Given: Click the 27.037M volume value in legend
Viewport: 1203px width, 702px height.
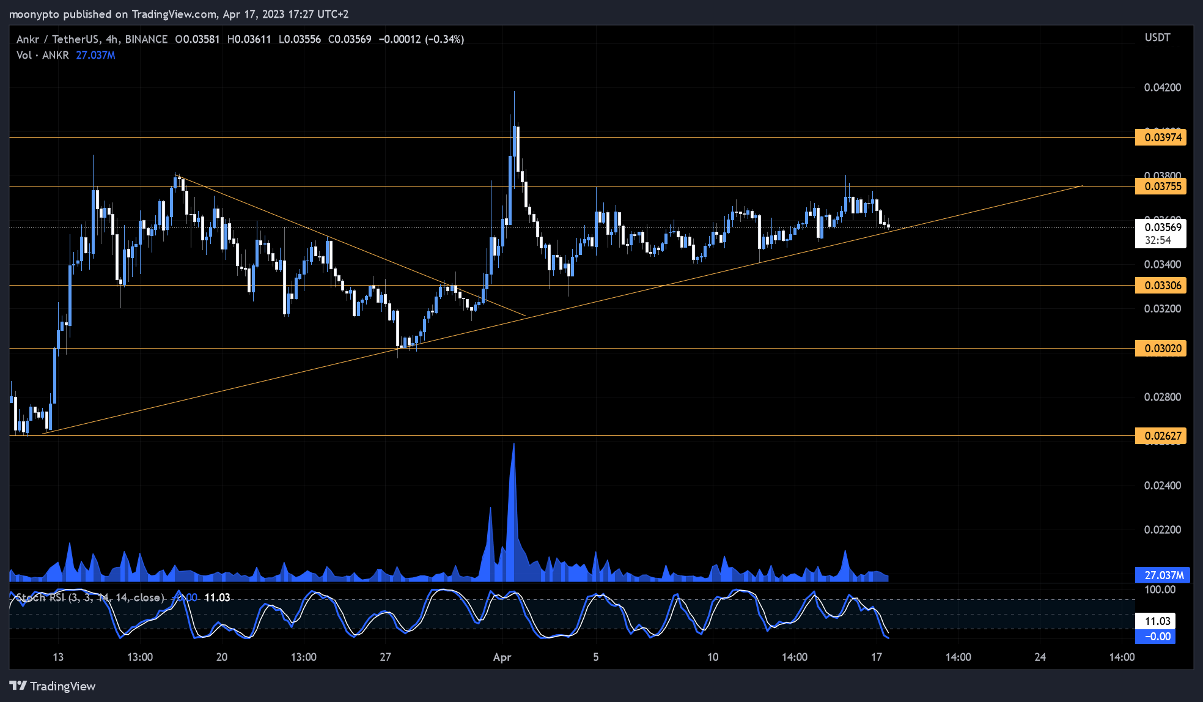Looking at the screenshot, I should [x=95, y=55].
